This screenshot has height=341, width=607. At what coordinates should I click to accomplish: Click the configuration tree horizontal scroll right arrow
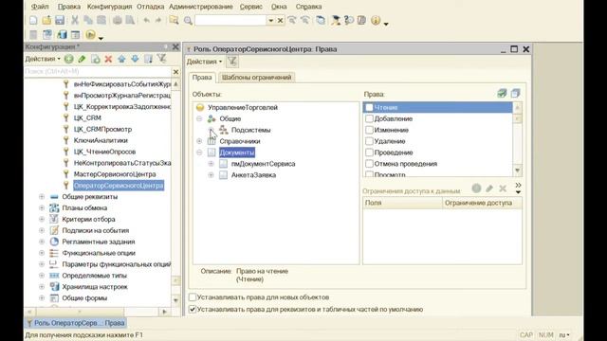click(x=165, y=312)
